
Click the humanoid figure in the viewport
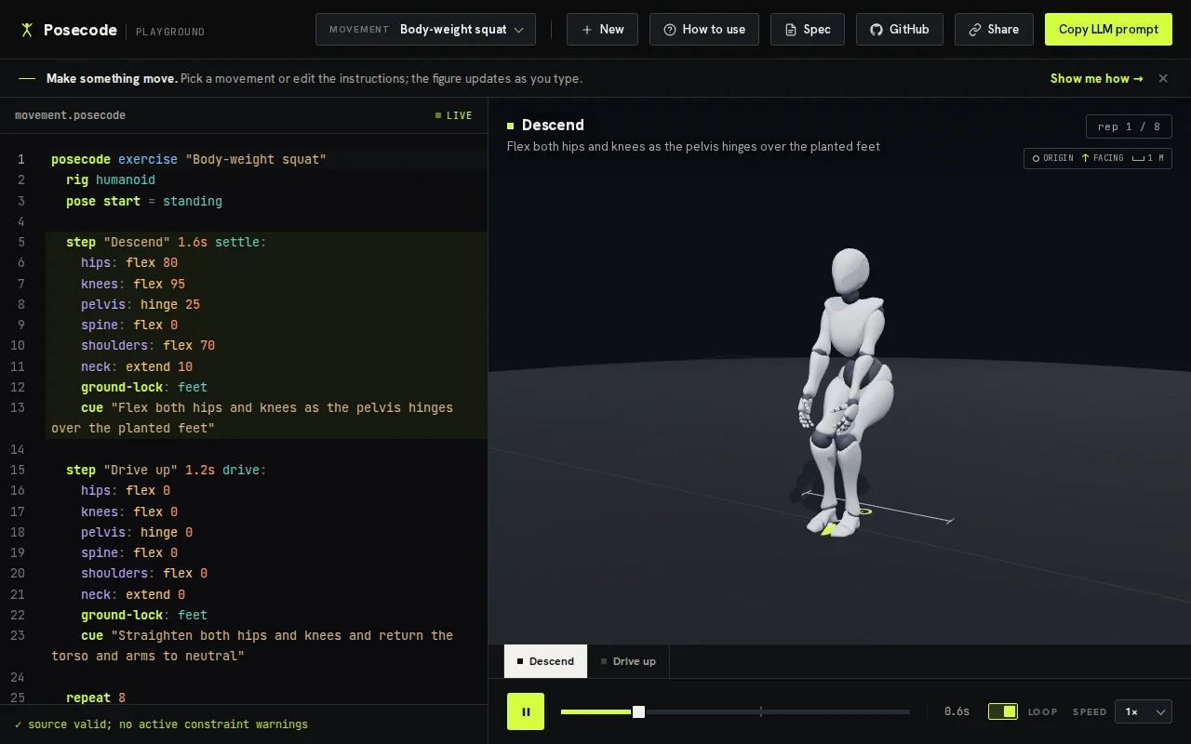pos(847,391)
